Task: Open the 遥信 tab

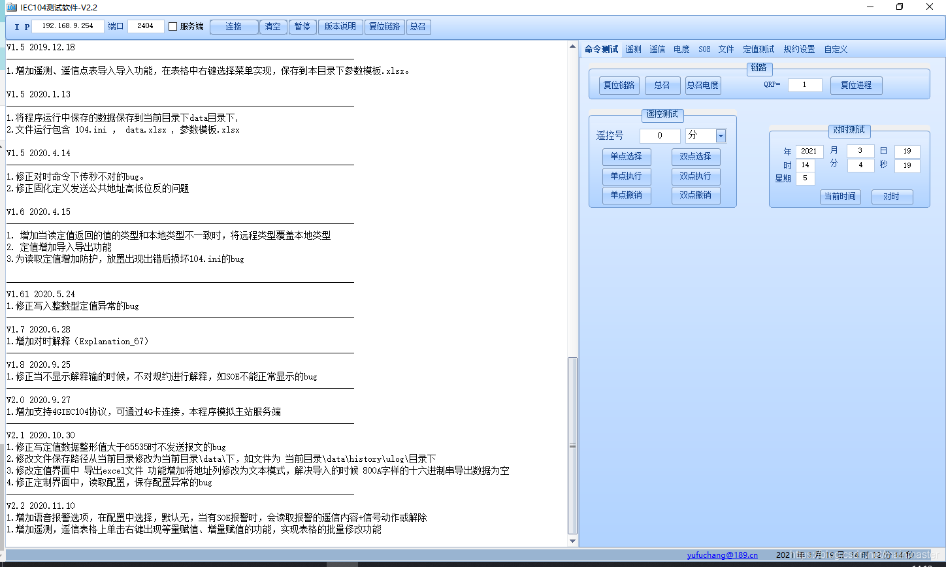Action: 657,49
